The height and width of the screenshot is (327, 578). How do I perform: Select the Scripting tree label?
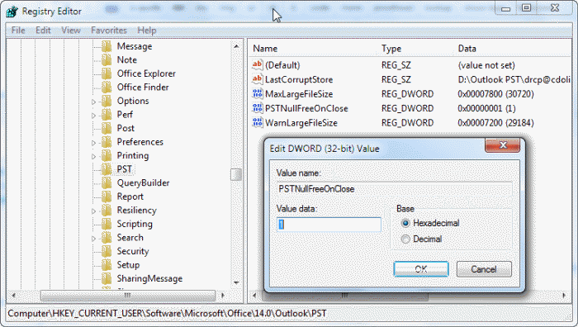(135, 224)
